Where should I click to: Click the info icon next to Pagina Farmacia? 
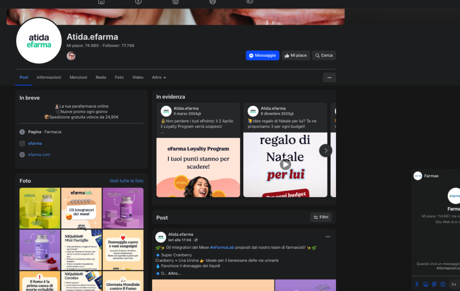click(22, 132)
